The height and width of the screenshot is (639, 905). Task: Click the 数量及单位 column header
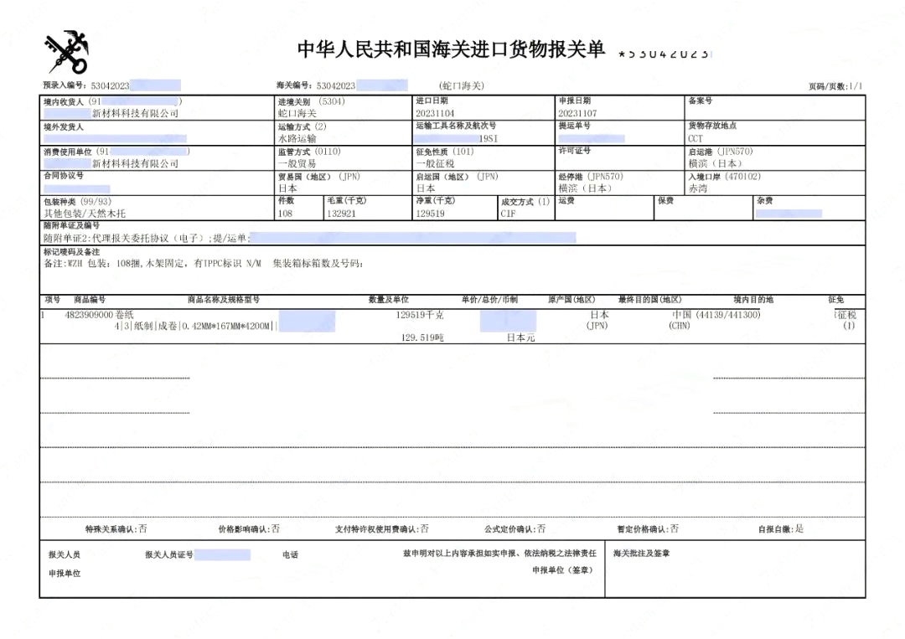pos(389,300)
